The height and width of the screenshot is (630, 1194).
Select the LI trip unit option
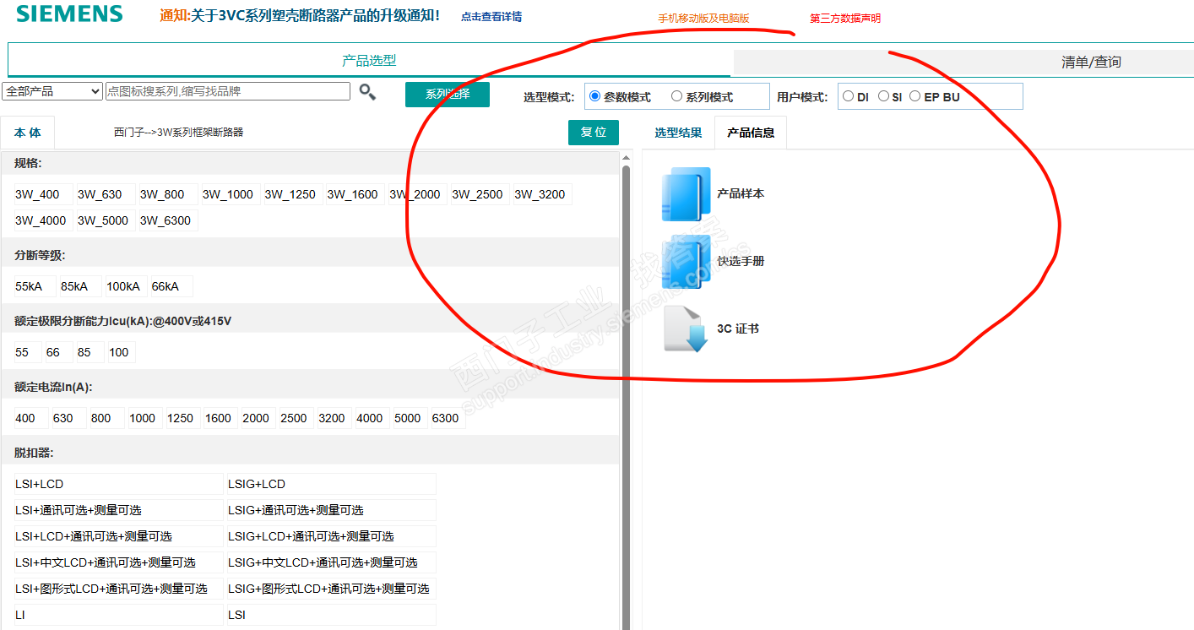click(x=118, y=615)
